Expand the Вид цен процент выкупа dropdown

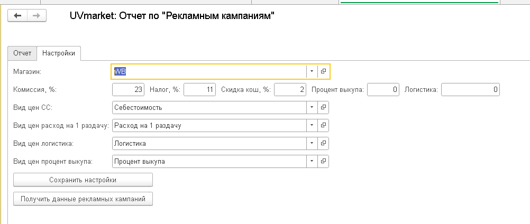point(312,161)
